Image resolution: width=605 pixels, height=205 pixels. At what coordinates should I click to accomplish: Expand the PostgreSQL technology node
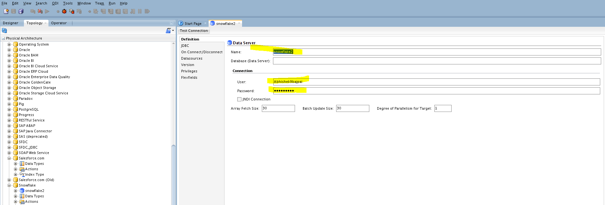coord(9,109)
